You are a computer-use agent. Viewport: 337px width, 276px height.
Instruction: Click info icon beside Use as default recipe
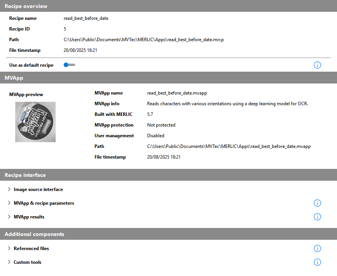coord(317,65)
